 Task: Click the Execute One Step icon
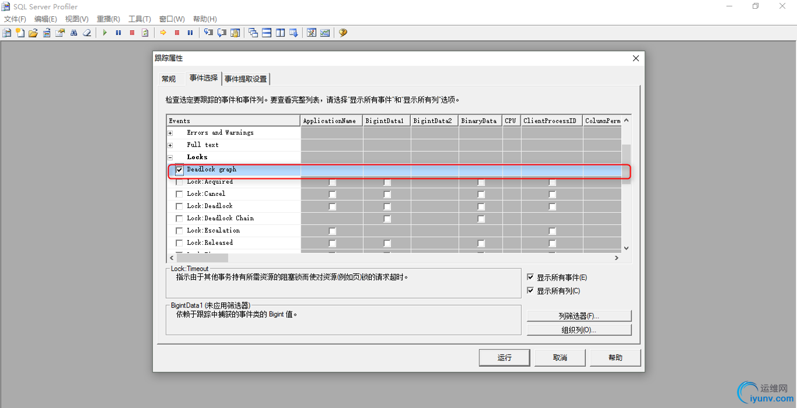pos(208,33)
